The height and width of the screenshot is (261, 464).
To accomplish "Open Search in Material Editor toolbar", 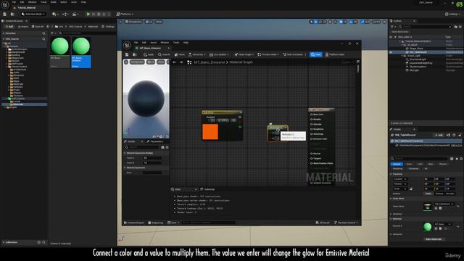I will 164,55.
